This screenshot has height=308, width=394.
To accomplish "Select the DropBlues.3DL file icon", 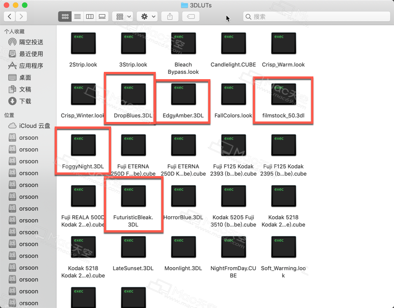I will 133,94.
